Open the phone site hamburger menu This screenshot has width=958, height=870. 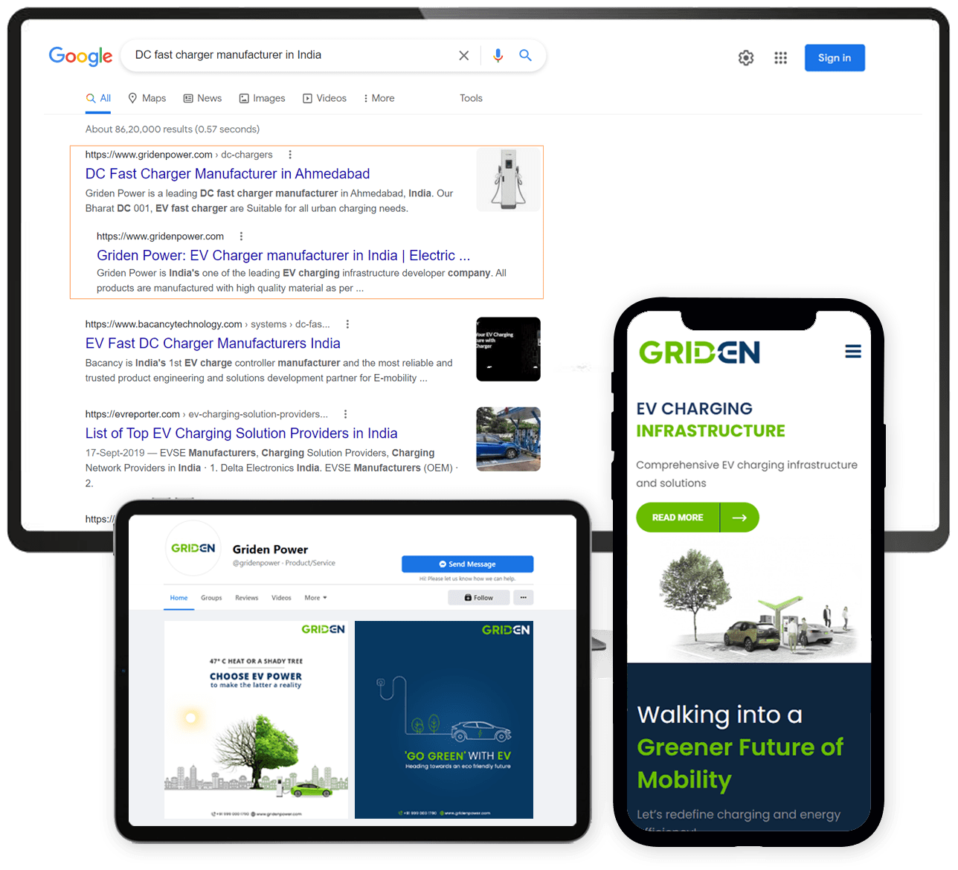(853, 351)
